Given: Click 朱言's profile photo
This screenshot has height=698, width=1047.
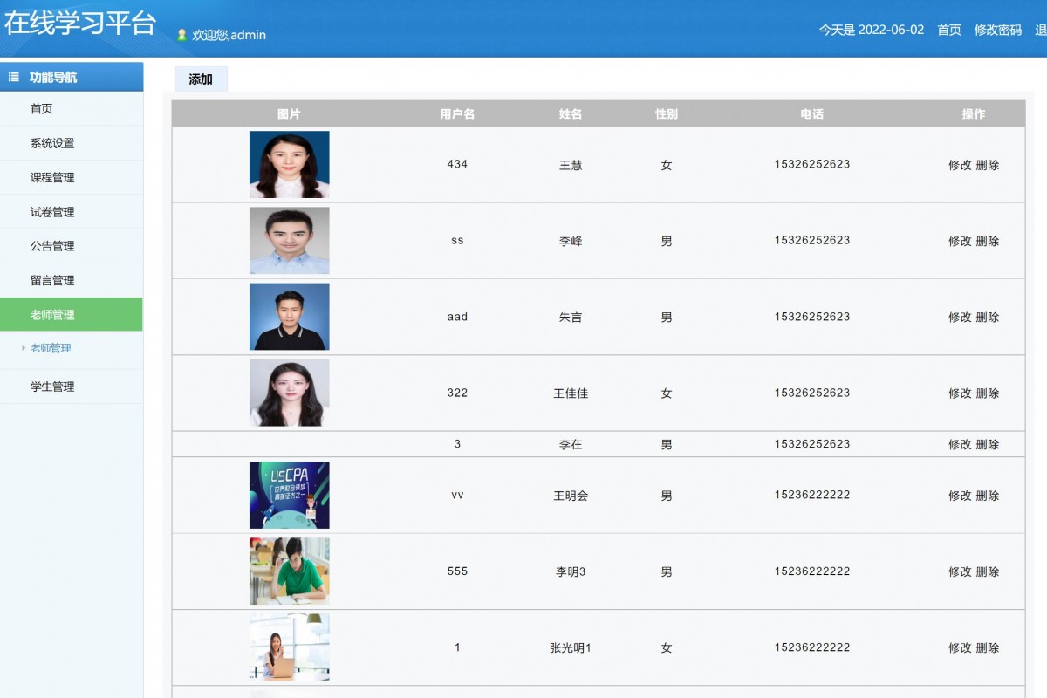Looking at the screenshot, I should [x=289, y=316].
